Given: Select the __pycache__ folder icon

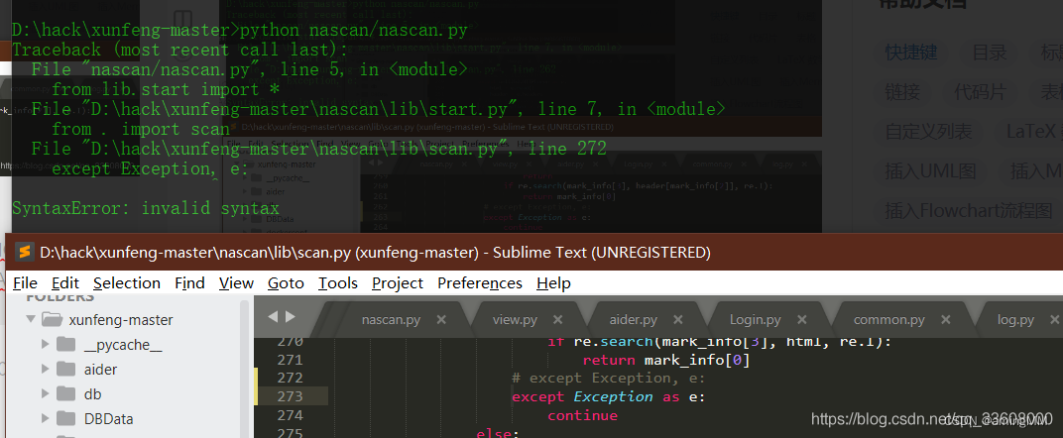Looking at the screenshot, I should coord(65,345).
